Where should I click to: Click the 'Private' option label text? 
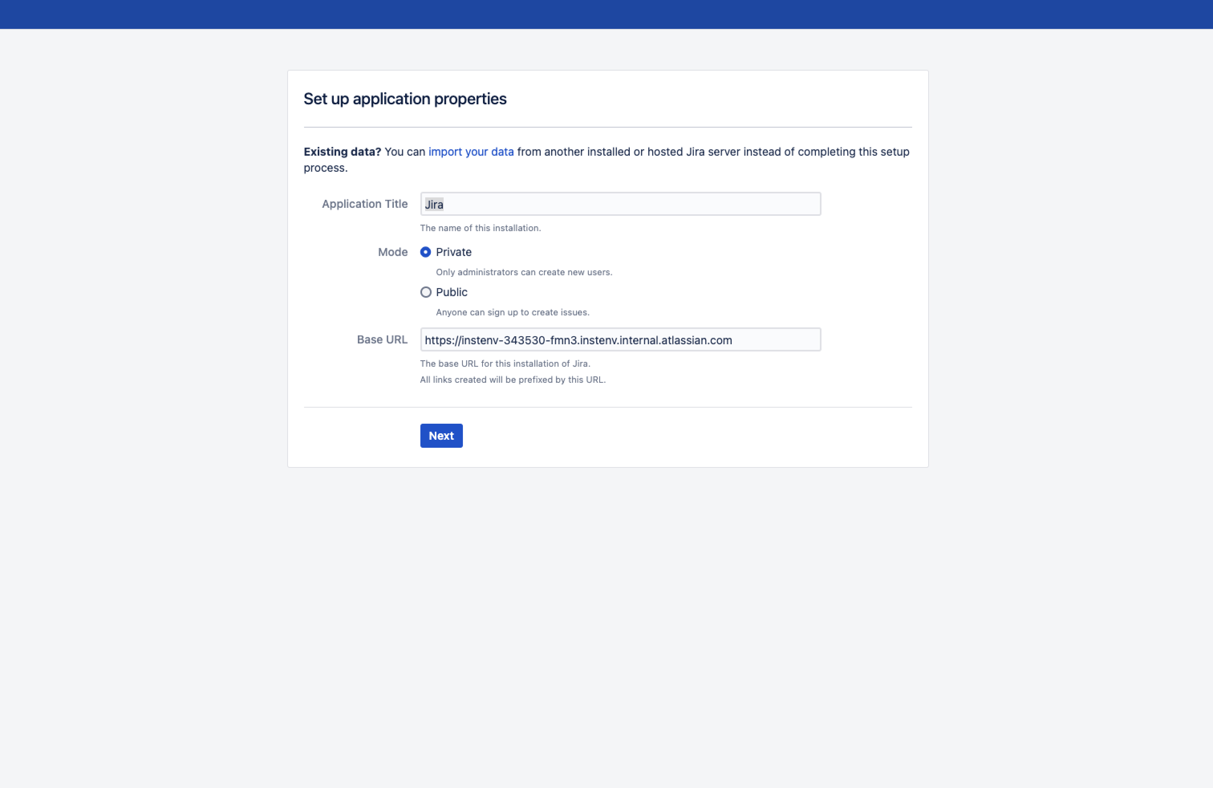tap(454, 252)
